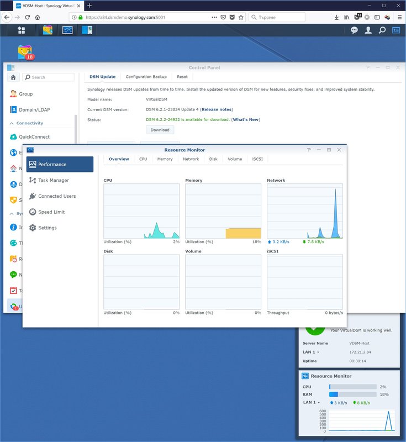Click the Disk utilization graph
The height and width of the screenshot is (442, 406).
[141, 282]
